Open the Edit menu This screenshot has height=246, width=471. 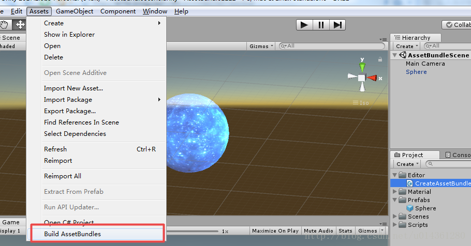pos(17,11)
